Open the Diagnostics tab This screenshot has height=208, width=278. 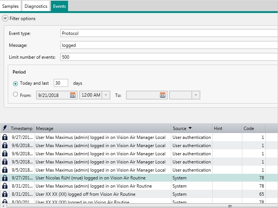tap(36, 6)
